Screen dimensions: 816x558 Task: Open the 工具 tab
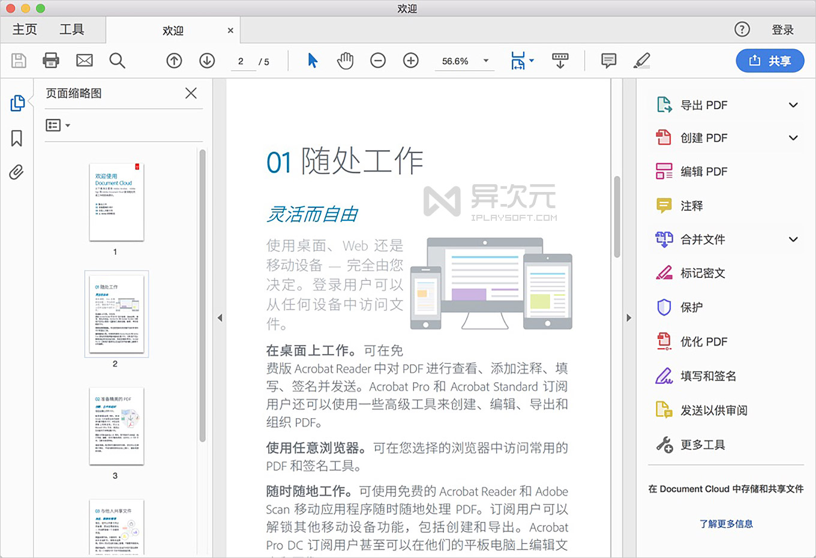[72, 29]
